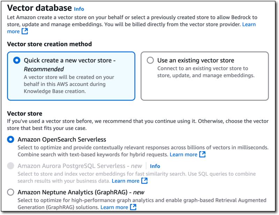The image size is (279, 215).
Task: Select Amazon OpenSearch Serverless as vector store
Action: pos(10,139)
